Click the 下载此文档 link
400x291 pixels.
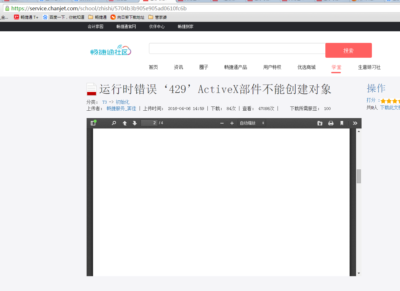click(390, 107)
